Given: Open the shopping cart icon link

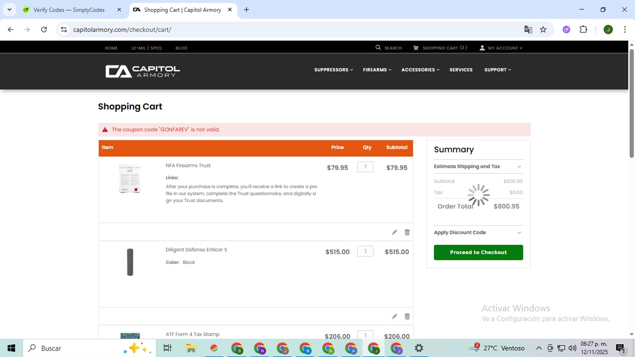Looking at the screenshot, I should tap(416, 48).
